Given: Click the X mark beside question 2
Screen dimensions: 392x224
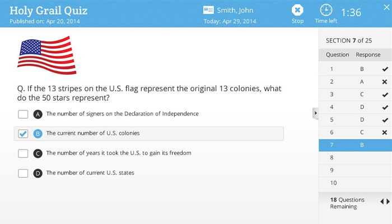Looking at the screenshot, I should click(384, 82).
